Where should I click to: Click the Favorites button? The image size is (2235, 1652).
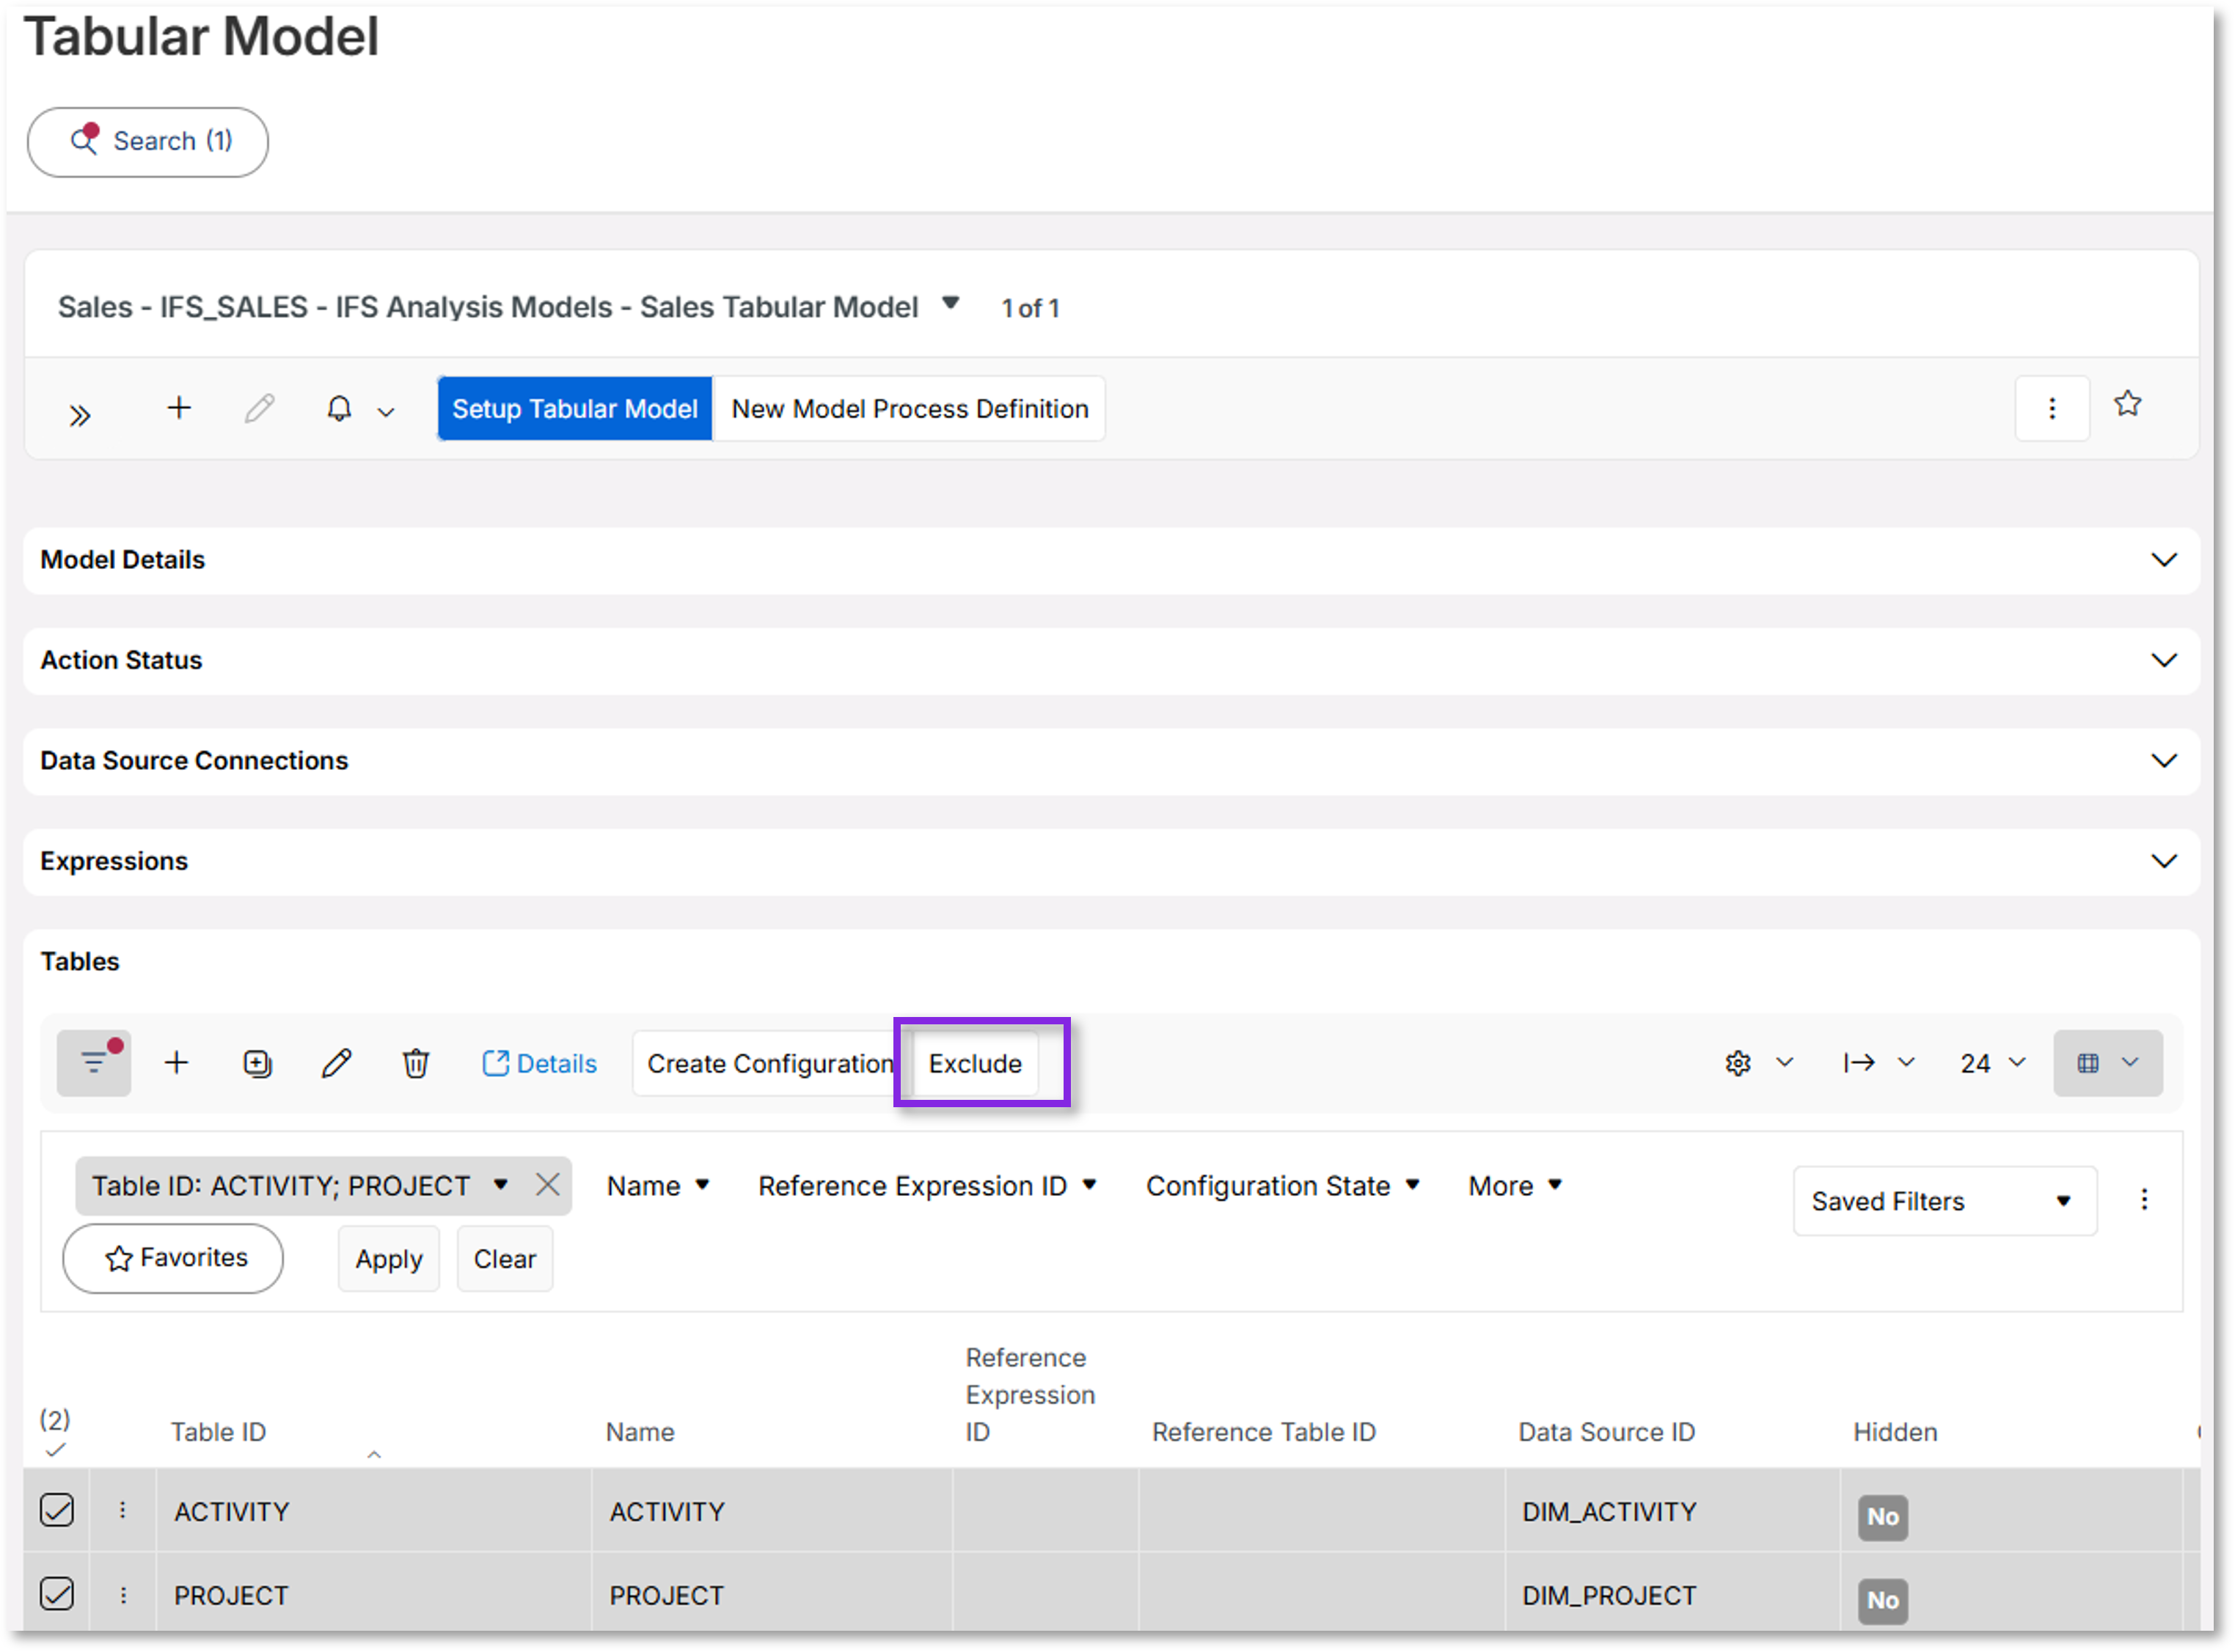[x=173, y=1258]
